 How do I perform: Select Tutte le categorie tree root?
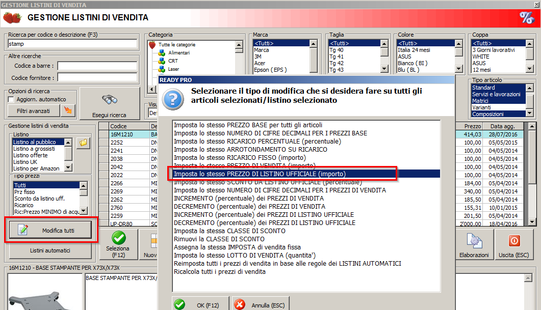pos(177,45)
